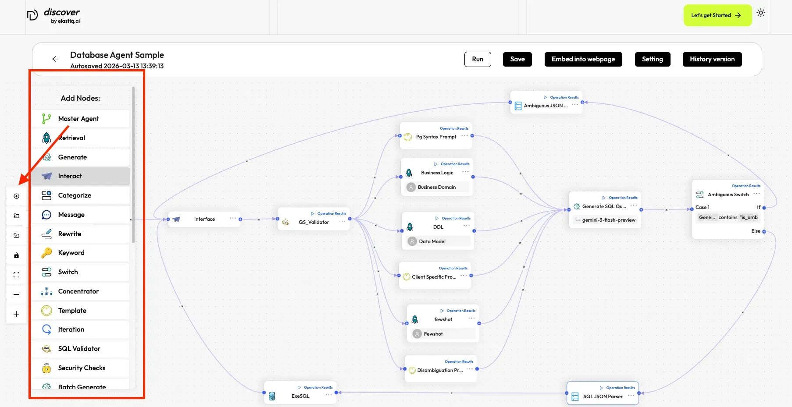Add a Security Checks node

point(82,368)
